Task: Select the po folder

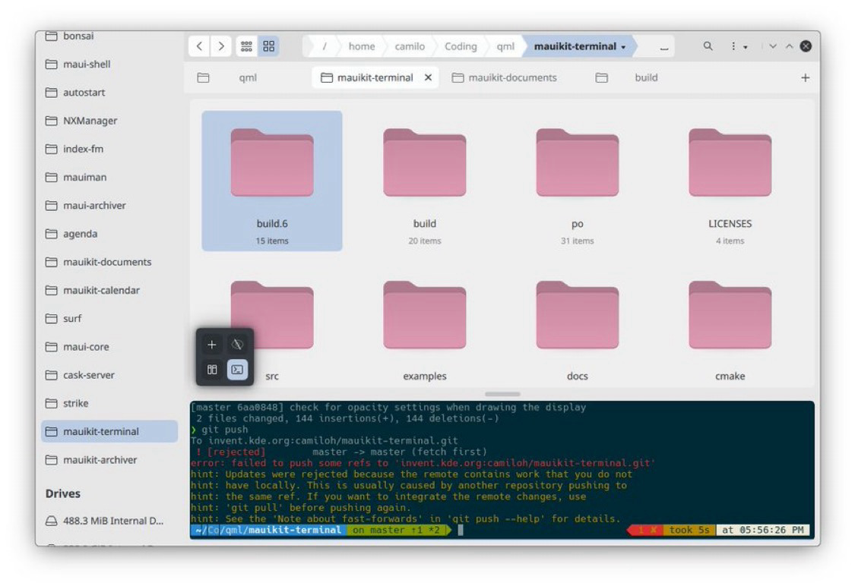Action: (578, 181)
